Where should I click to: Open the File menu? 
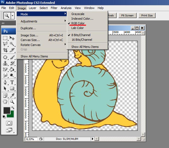4,8
